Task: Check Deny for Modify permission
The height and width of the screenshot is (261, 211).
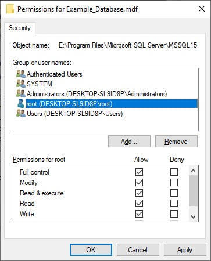Action: point(174,182)
